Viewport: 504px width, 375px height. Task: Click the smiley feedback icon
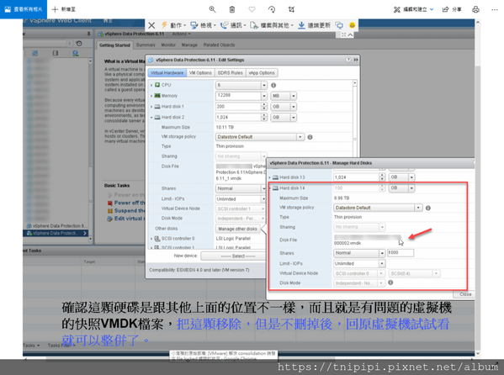pos(353,25)
